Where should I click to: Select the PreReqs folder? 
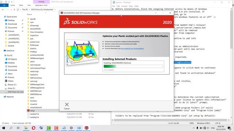click(x=33, y=52)
